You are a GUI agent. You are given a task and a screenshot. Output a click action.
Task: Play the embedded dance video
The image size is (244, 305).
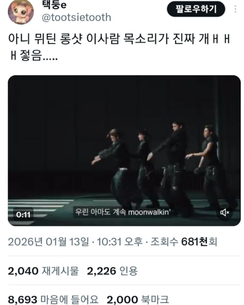[124, 150]
